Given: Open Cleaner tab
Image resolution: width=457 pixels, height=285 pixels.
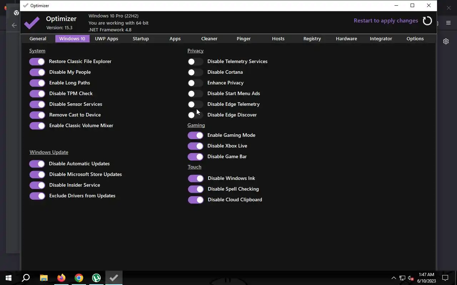Looking at the screenshot, I should [209, 38].
